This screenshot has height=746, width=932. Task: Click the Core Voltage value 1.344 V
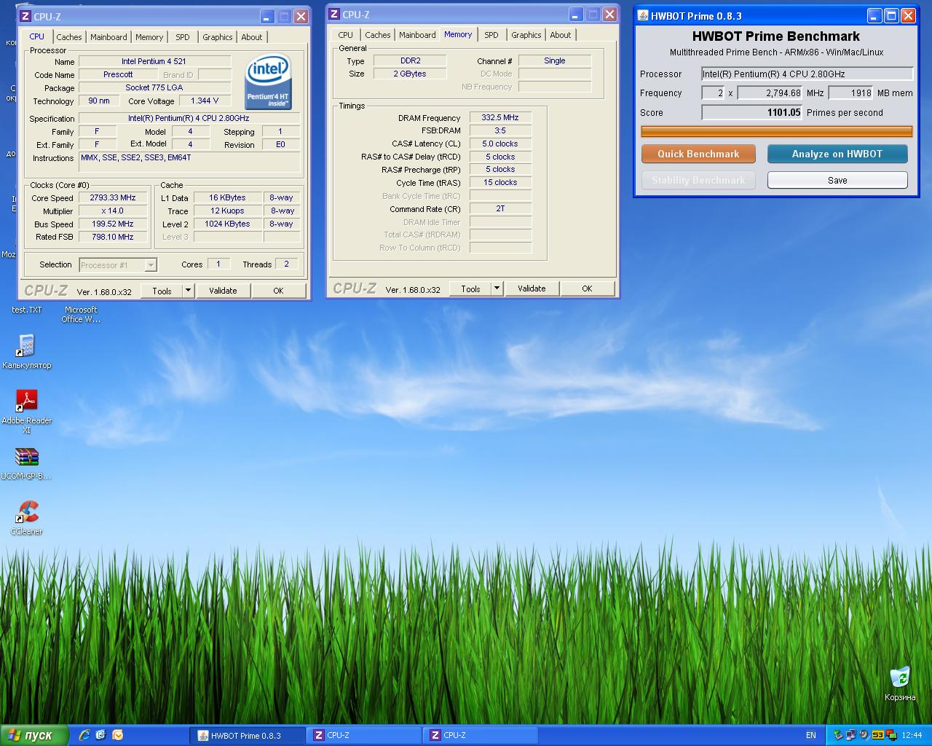point(205,101)
